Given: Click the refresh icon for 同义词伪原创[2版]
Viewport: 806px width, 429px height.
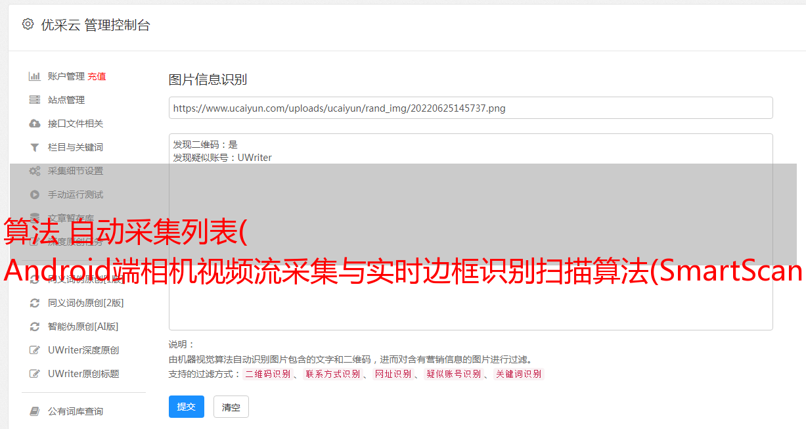Looking at the screenshot, I should (x=35, y=303).
